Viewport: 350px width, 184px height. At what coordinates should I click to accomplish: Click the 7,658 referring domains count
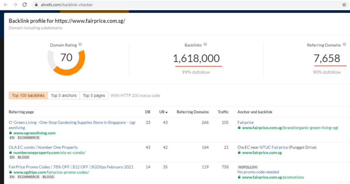point(327,58)
